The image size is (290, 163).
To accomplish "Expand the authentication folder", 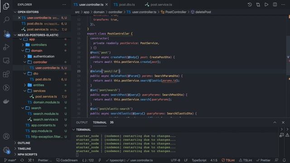I will pos(43,56).
